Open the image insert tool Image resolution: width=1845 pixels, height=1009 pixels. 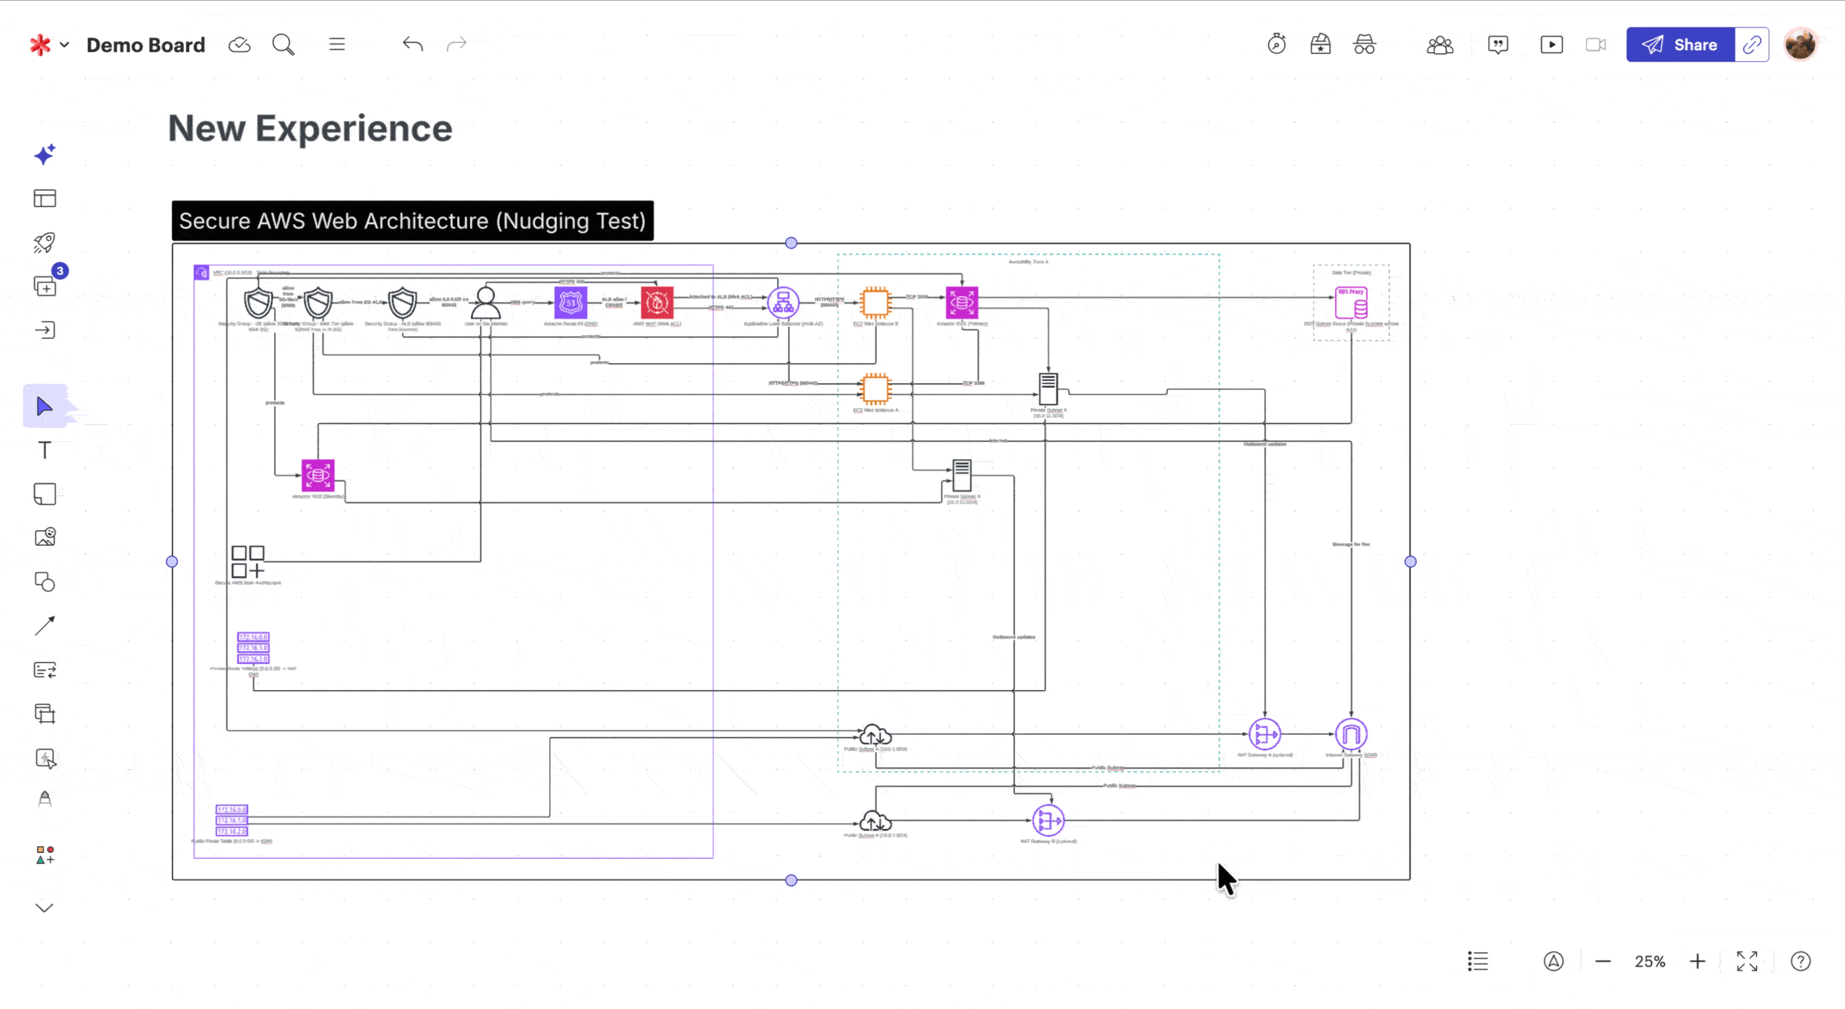45,537
